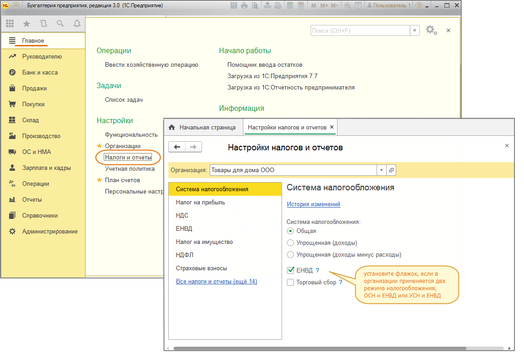Open the organization card button next to the dropdown

tap(391, 170)
